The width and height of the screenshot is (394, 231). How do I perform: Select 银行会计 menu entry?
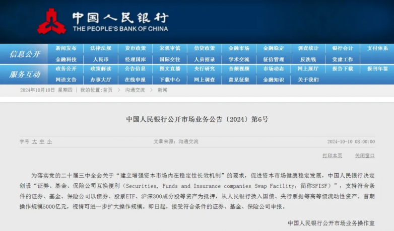pos(343,48)
